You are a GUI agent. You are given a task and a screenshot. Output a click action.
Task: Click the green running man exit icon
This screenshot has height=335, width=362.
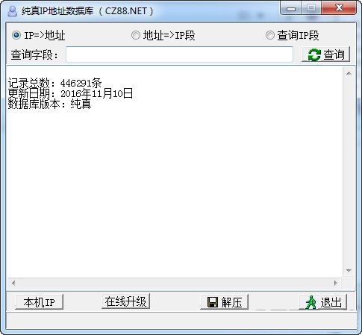pos(311,302)
